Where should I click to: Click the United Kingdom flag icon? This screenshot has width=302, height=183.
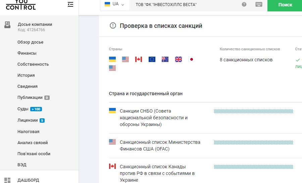[x=179, y=59]
